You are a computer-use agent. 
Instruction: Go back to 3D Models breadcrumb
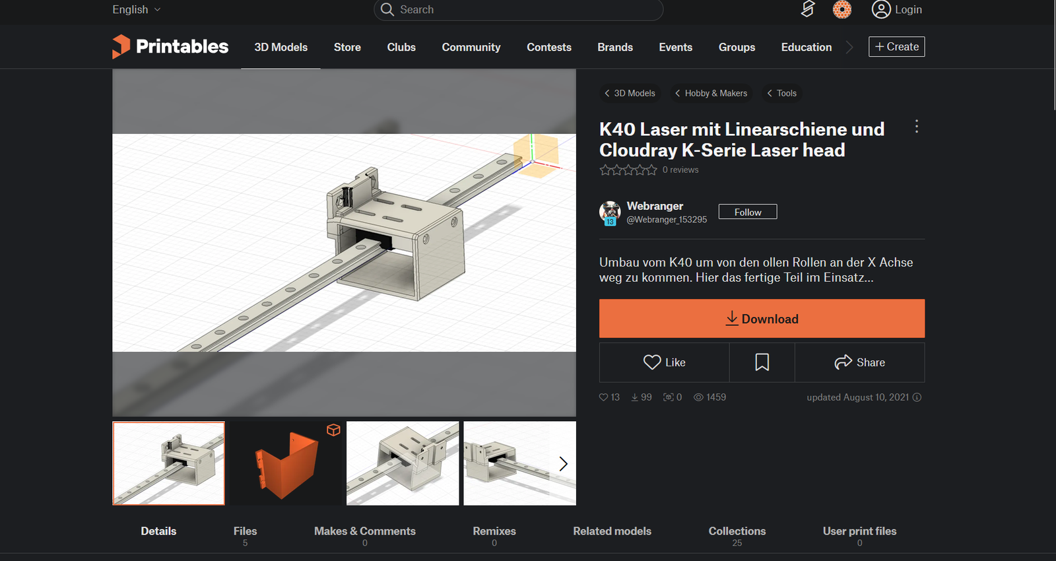[x=630, y=93]
